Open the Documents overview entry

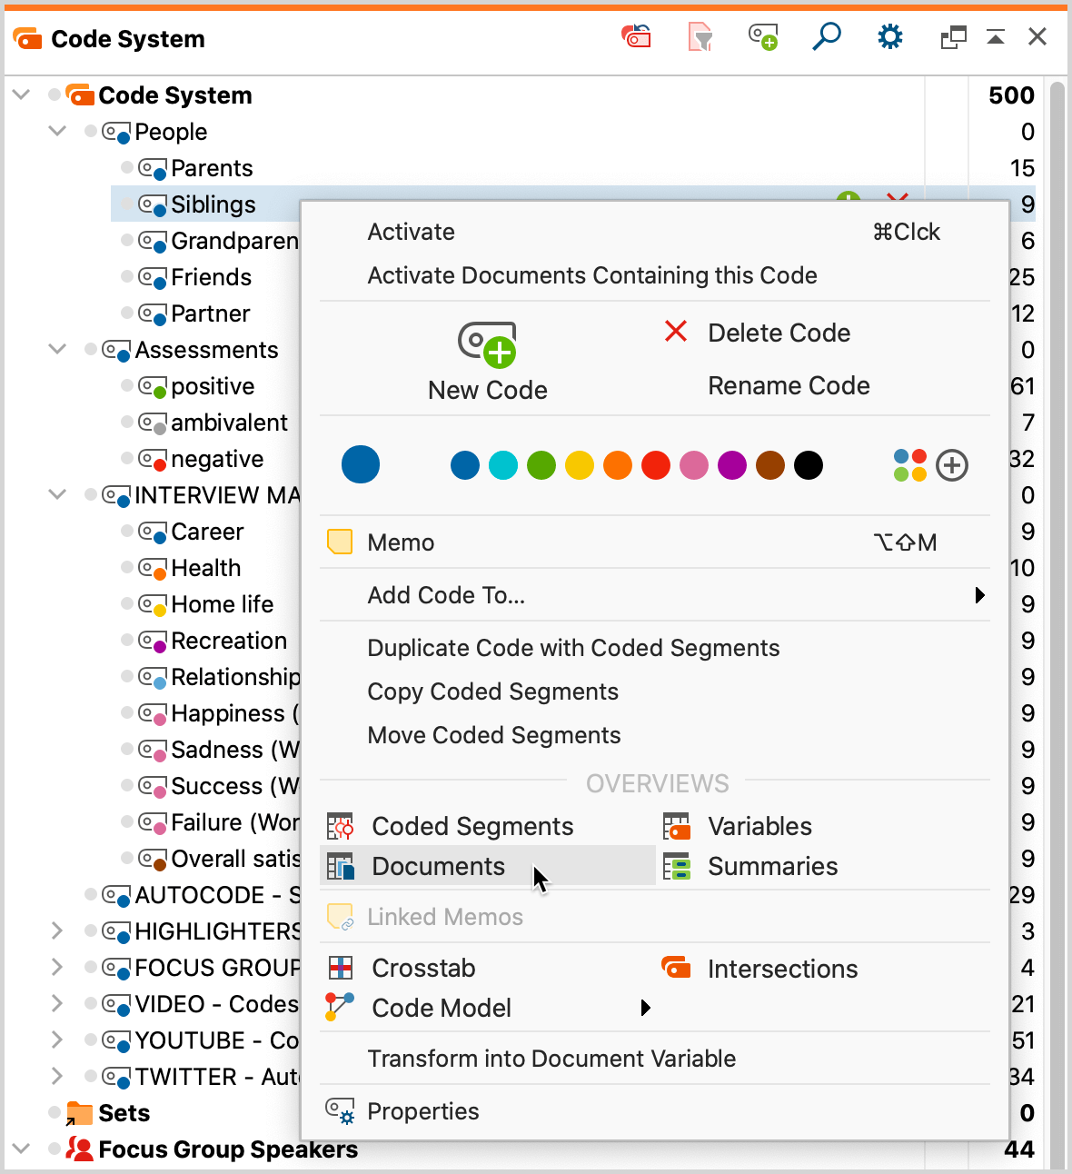pyautogui.click(x=488, y=866)
